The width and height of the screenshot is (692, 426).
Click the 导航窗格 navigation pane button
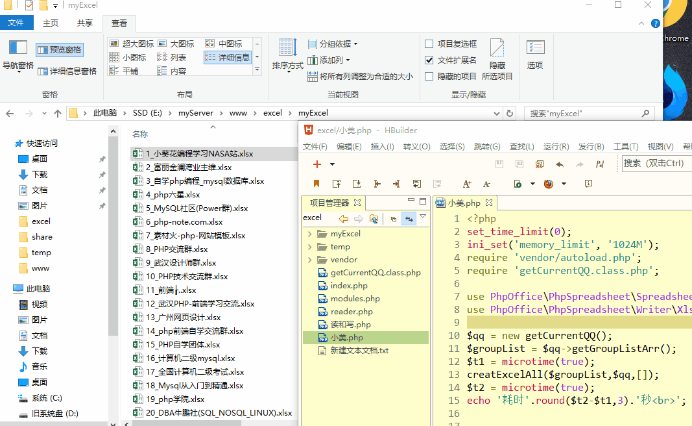[x=18, y=56]
